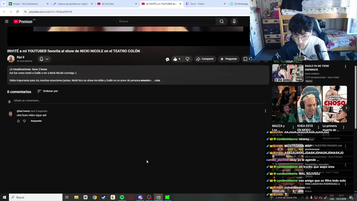357x201 pixels.
Task: Open the MAZZA y Los short options menu
Action: click(x=293, y=127)
